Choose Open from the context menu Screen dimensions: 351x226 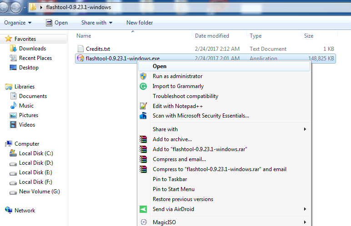click(x=224, y=66)
